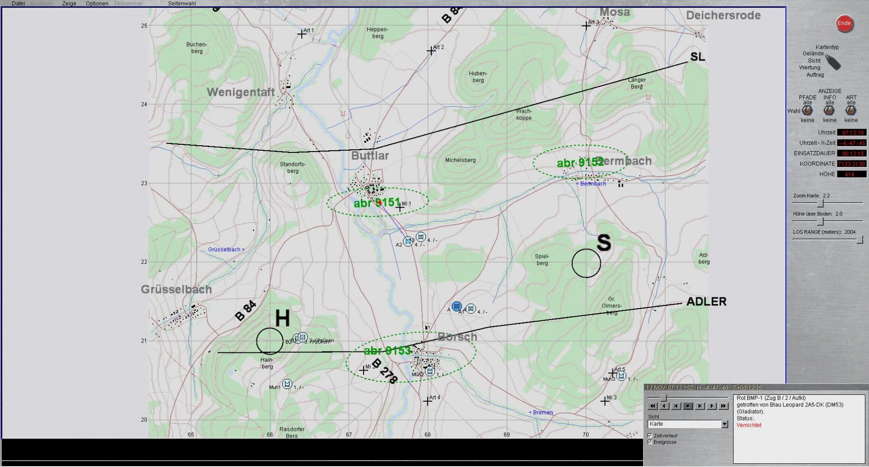The width and height of the screenshot is (869, 467).
Task: Open the Optionen menu
Action: [97, 4]
